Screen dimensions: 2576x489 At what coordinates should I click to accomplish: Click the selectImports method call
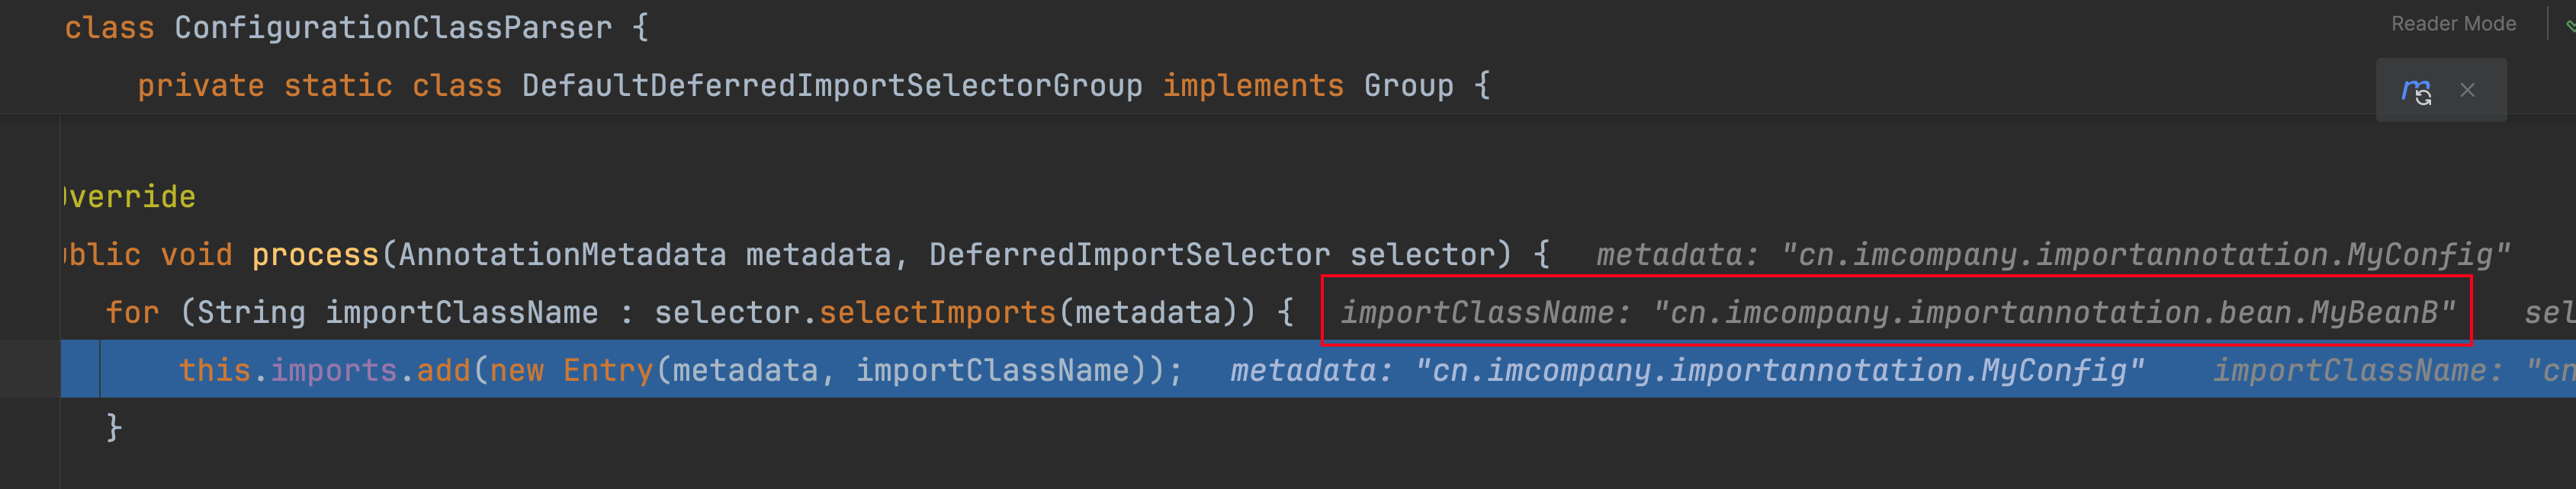click(937, 312)
